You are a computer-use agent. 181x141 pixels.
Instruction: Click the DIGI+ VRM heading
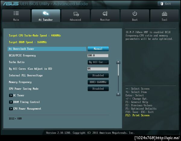tap(15, 118)
